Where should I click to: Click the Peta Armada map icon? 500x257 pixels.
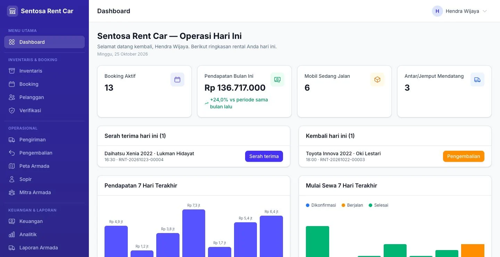click(x=12, y=166)
